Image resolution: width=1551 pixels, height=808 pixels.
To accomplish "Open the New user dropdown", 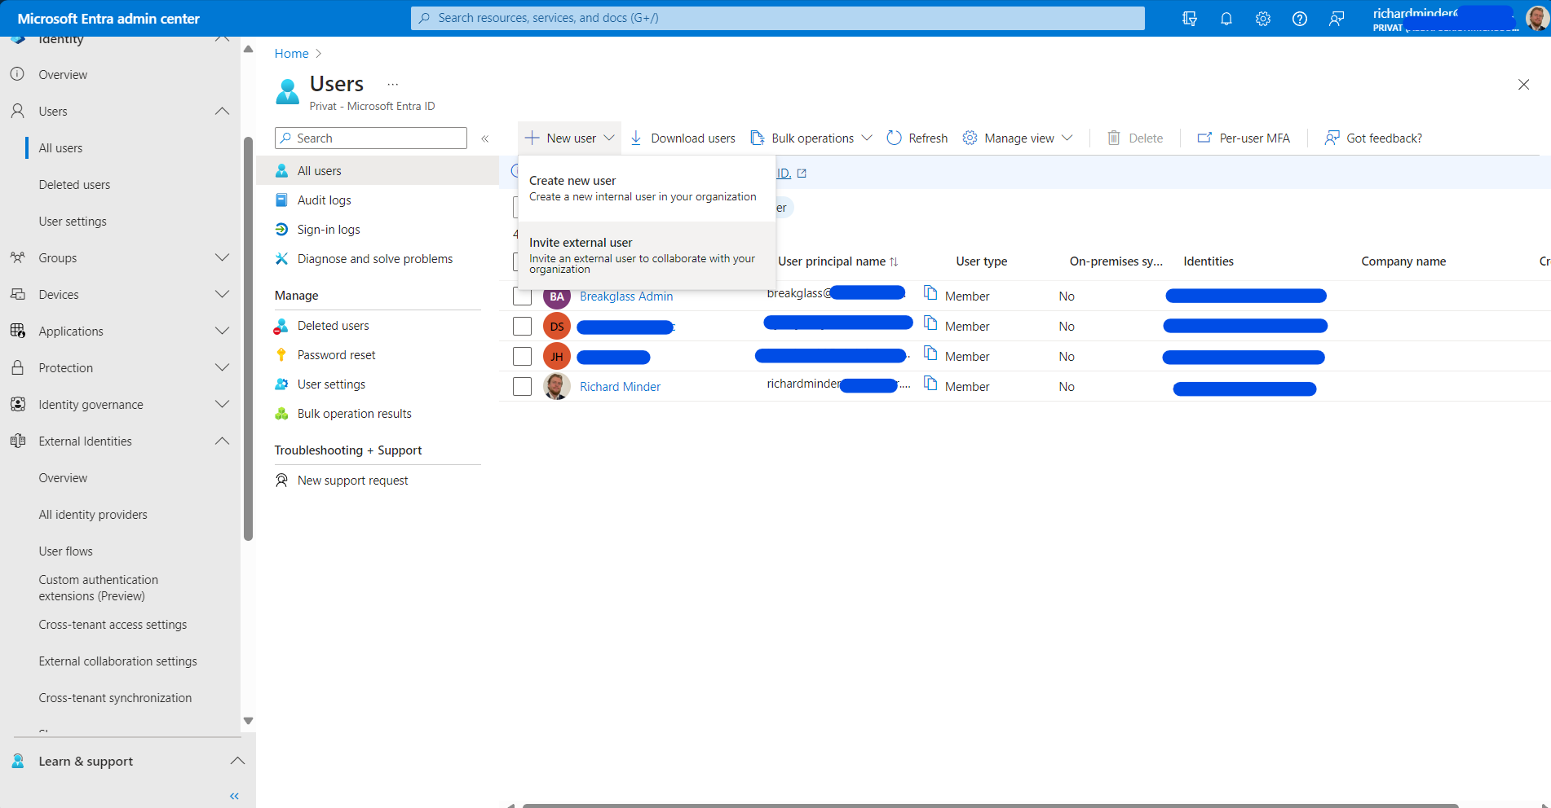I will (x=569, y=138).
